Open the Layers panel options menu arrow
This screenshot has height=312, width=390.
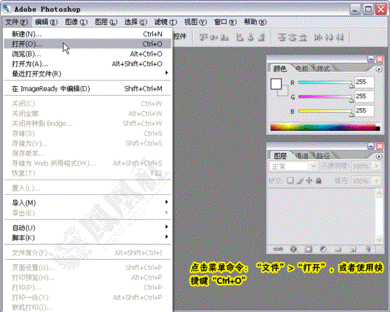point(379,157)
